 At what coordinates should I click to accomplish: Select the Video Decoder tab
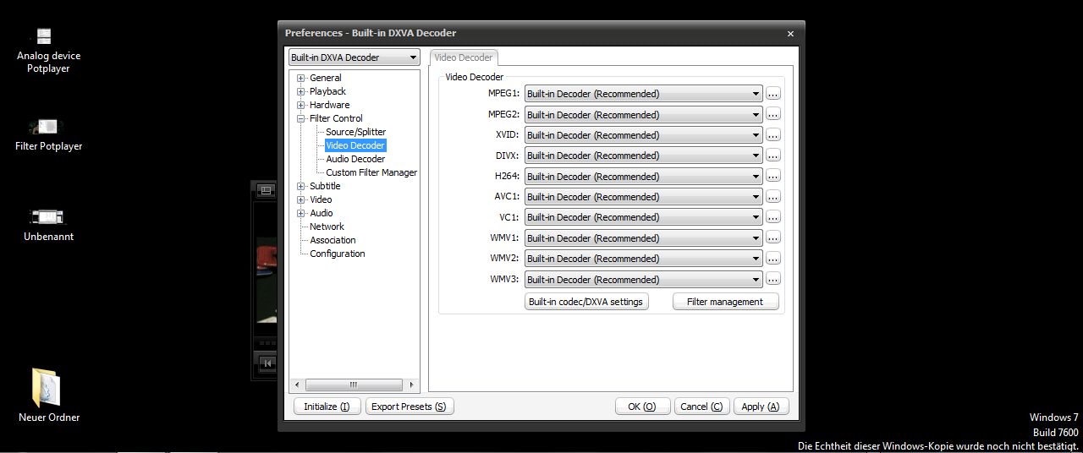[x=464, y=57]
